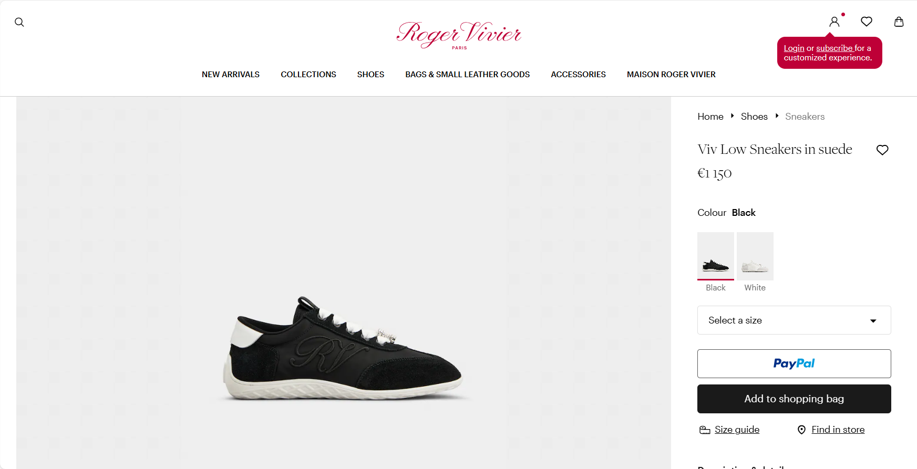Select the White colour swatch
This screenshot has width=917, height=469.
click(x=755, y=256)
